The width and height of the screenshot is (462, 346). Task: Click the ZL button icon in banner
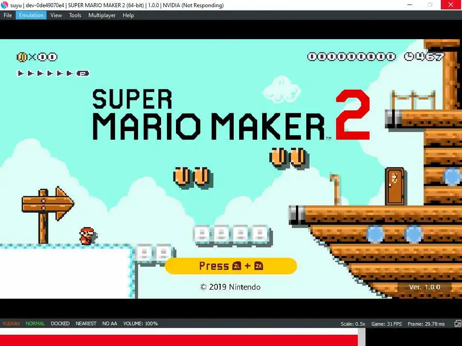coord(236,266)
